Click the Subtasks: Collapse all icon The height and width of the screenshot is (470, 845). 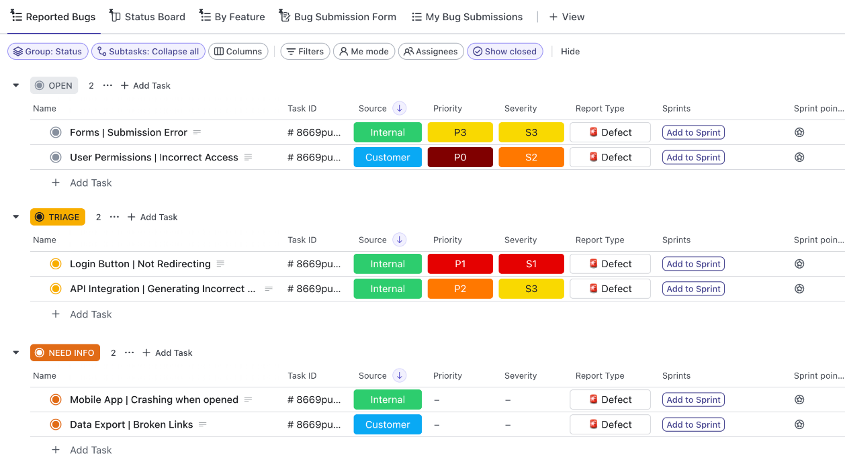tap(101, 51)
